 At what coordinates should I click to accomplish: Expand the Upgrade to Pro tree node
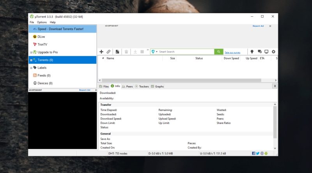(x=31, y=52)
